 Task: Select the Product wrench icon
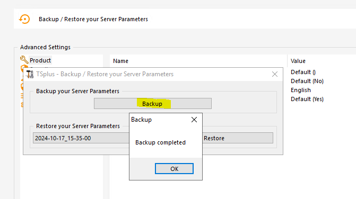coord(24,60)
